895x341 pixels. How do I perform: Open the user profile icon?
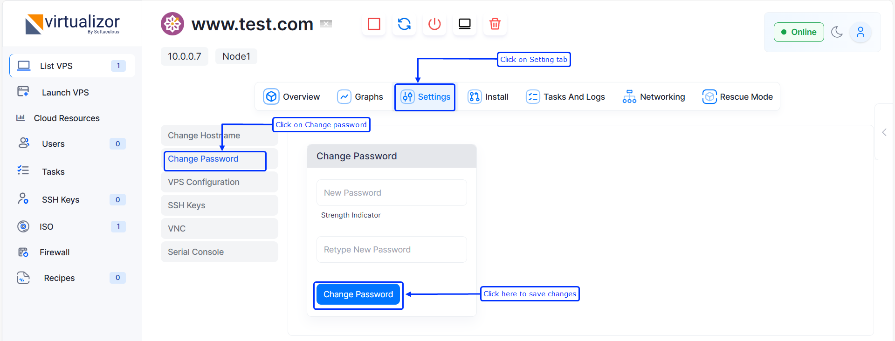click(x=860, y=32)
